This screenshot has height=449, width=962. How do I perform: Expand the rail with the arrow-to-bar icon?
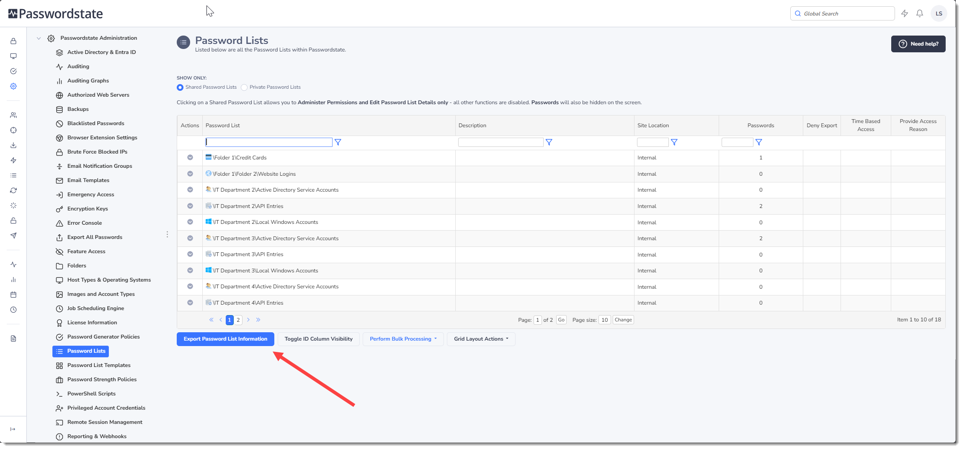coord(13,429)
